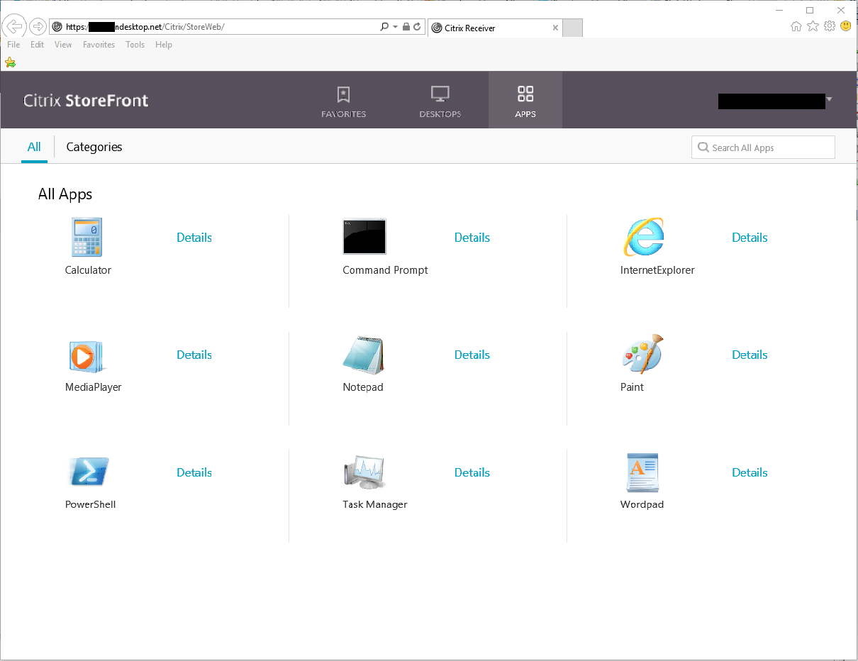Refresh the page with the reload icon

click(418, 27)
